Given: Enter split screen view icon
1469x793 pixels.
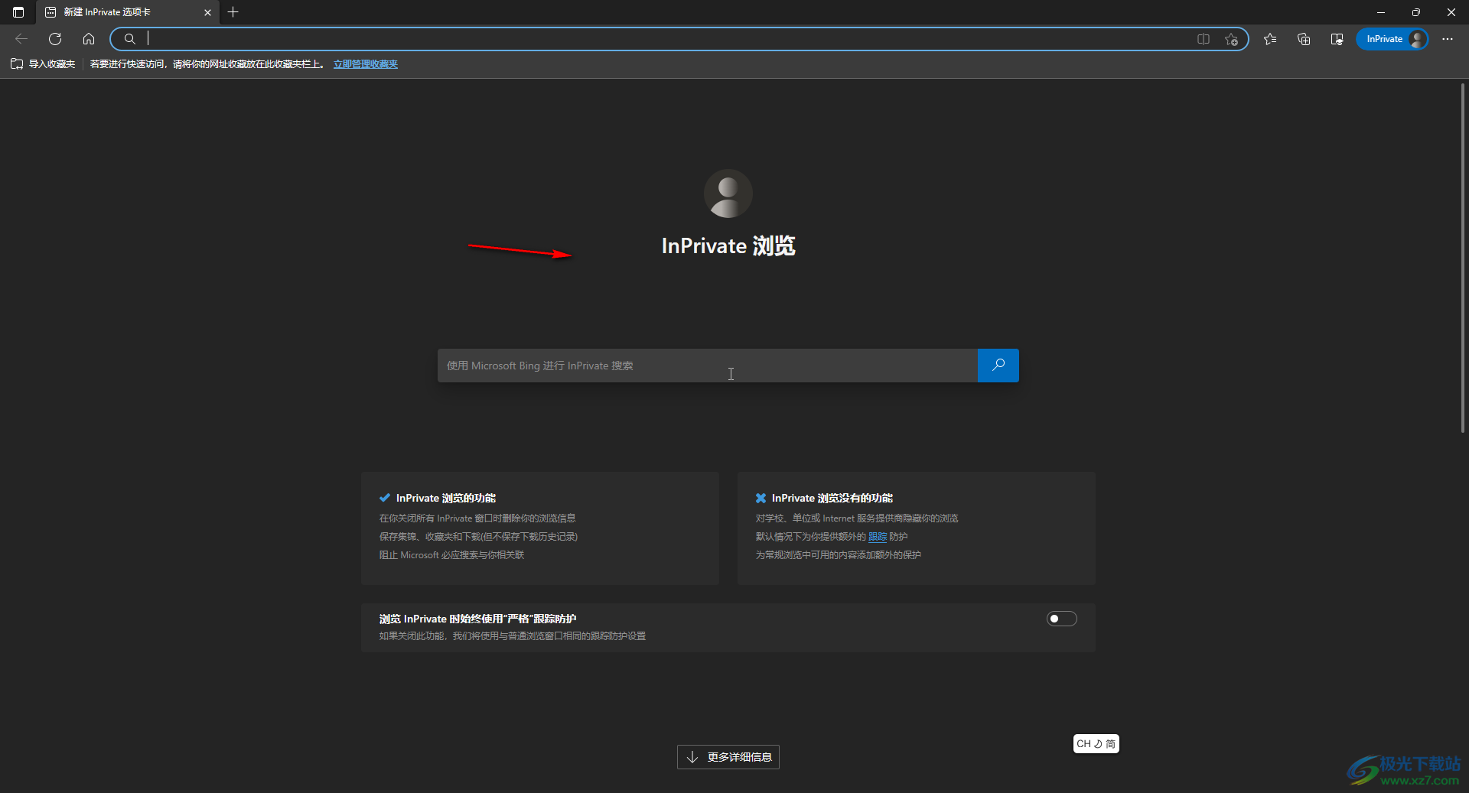Looking at the screenshot, I should 1204,39.
